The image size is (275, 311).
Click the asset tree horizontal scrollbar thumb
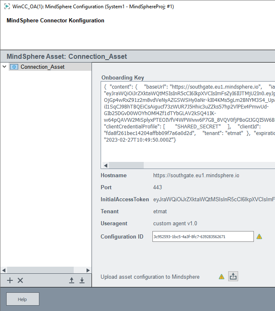click(x=40, y=270)
